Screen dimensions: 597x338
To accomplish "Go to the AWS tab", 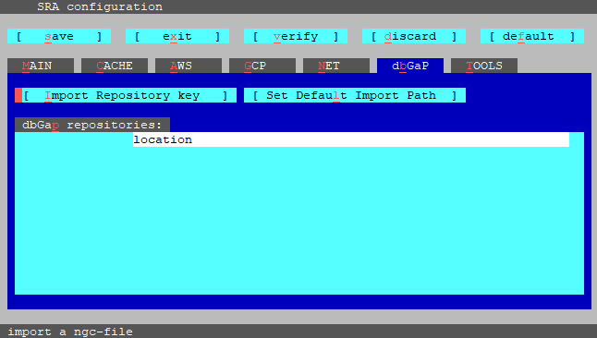I will coord(189,66).
